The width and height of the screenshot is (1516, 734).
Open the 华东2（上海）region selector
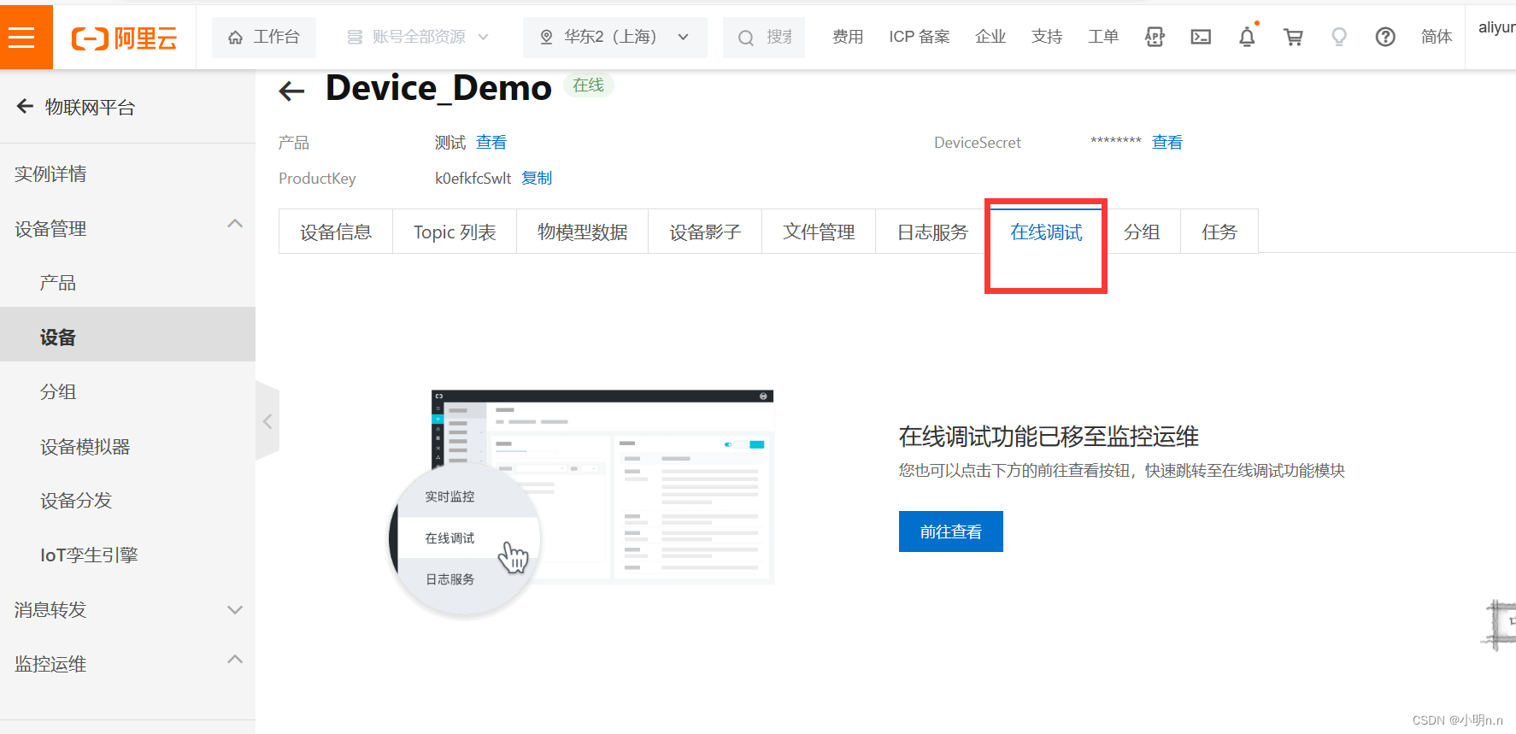point(615,38)
